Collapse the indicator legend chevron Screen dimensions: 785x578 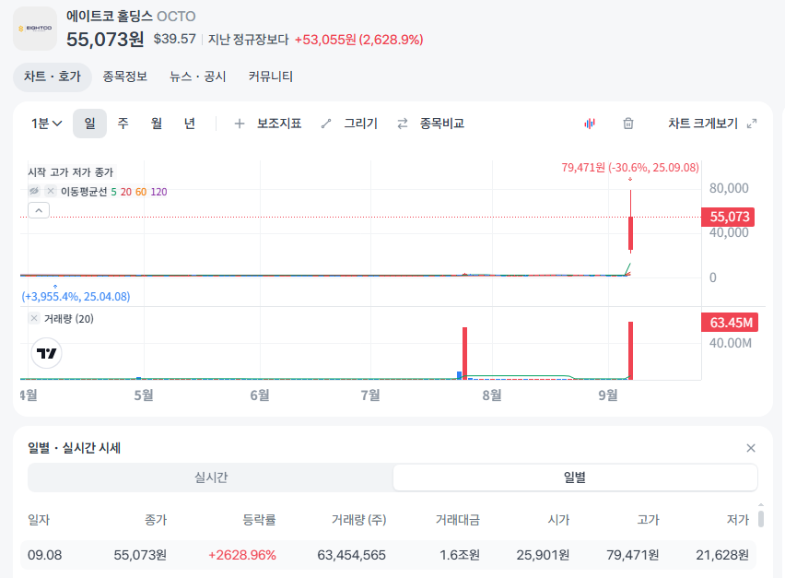pos(39,210)
